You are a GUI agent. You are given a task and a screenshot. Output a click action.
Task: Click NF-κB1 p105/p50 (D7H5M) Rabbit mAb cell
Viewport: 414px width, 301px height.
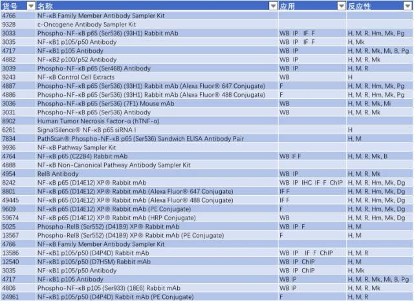(157, 262)
